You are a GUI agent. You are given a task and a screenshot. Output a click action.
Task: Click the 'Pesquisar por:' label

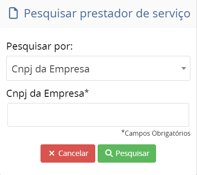pos(39,47)
